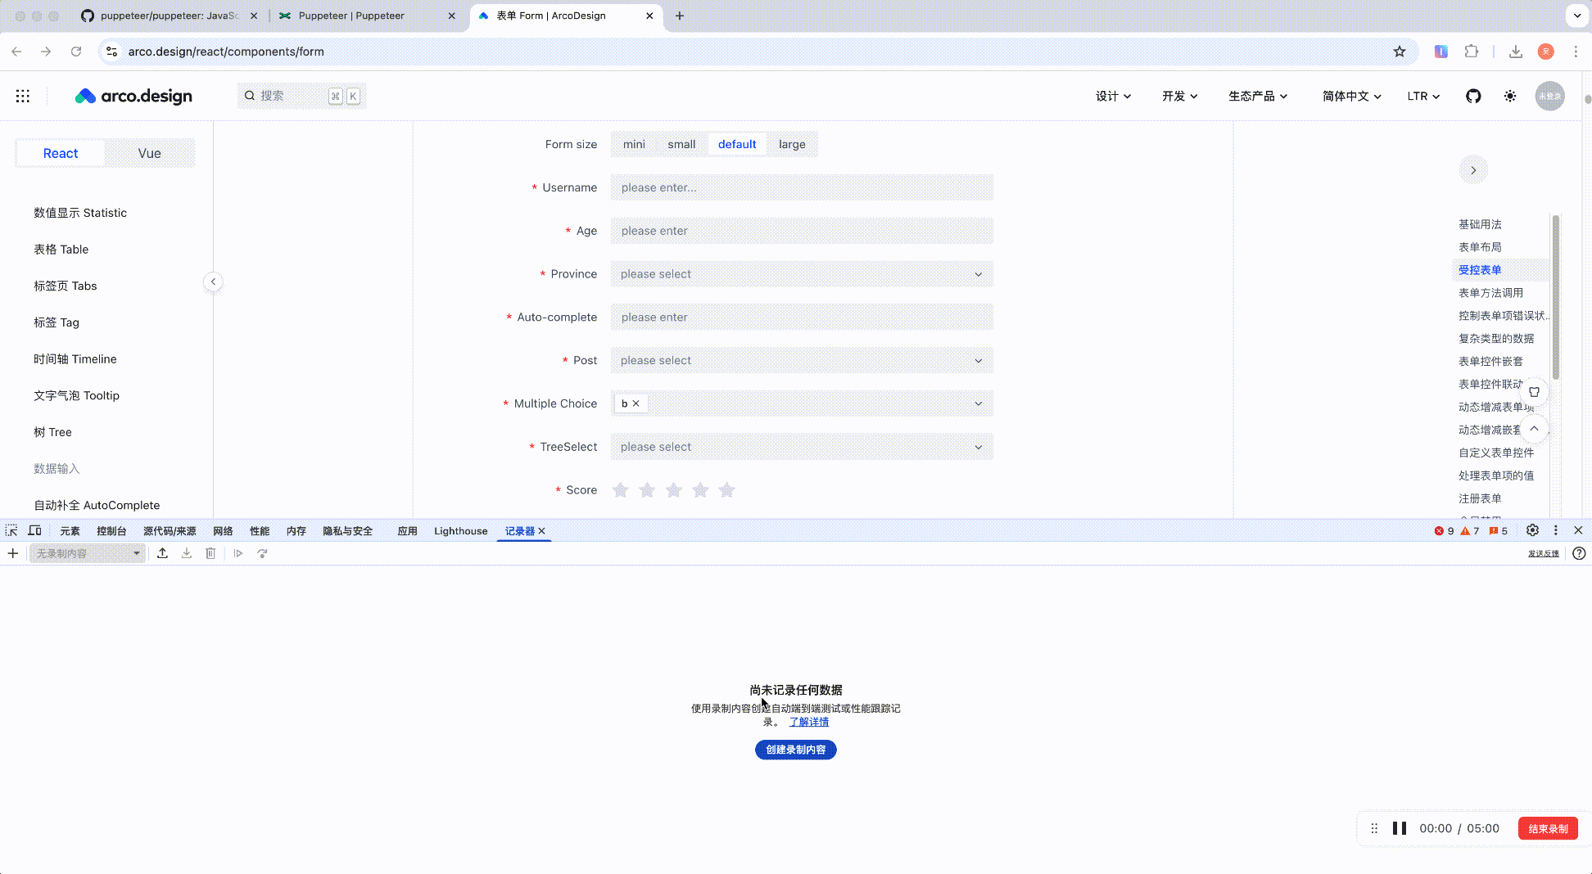Set Score to the fifth star

click(x=726, y=490)
